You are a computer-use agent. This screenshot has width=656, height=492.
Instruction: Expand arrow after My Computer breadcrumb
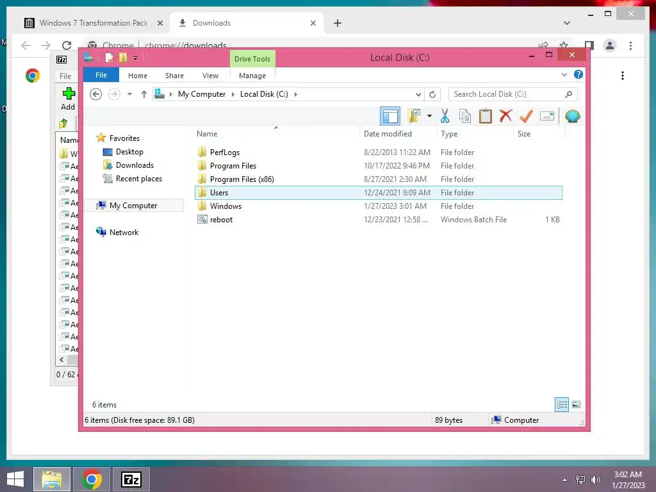tap(233, 95)
